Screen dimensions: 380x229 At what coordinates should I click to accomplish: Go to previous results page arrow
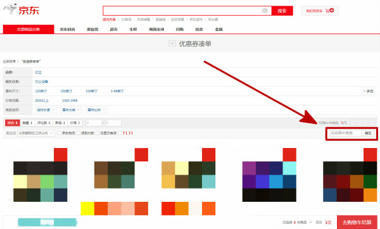click(x=357, y=123)
